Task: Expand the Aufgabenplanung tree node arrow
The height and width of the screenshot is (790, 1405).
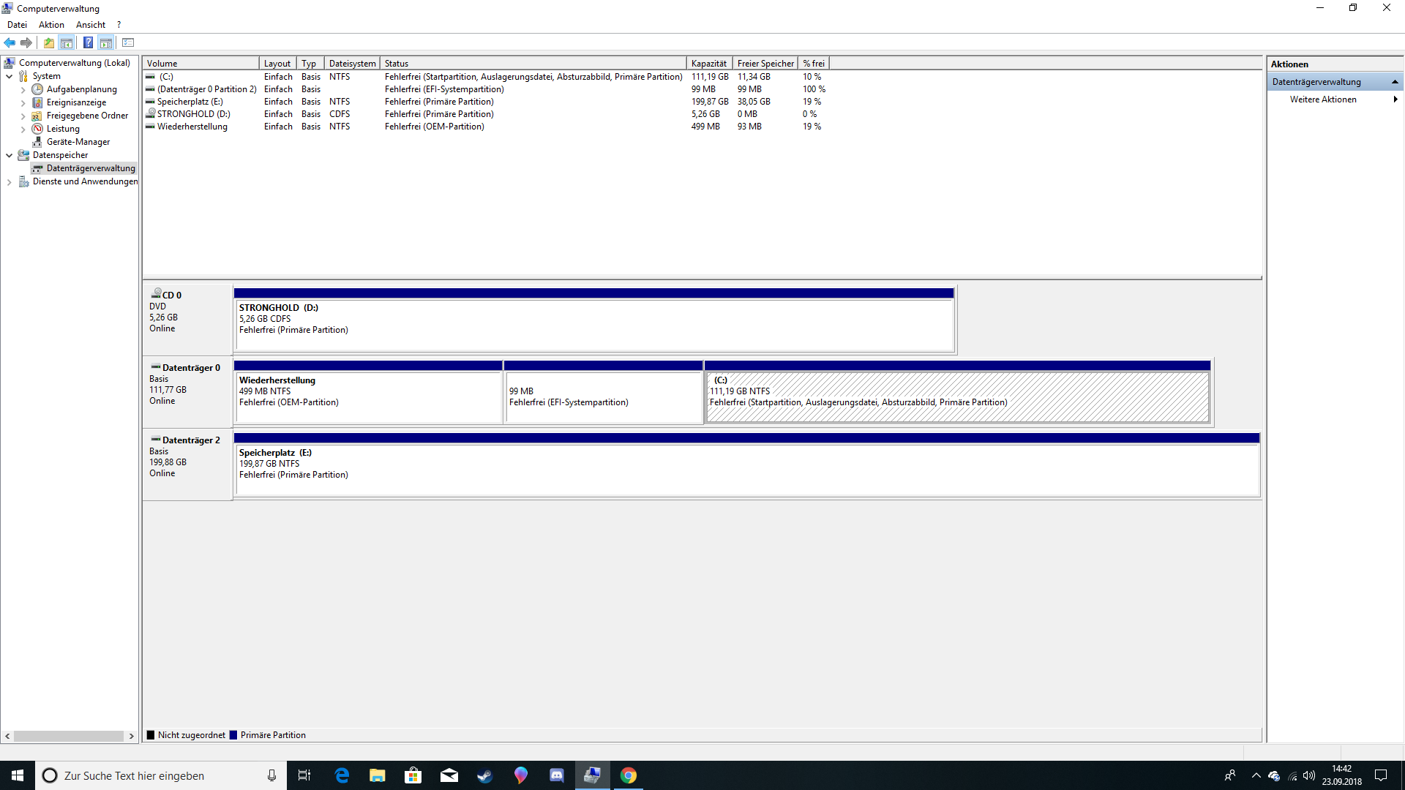Action: tap(23, 90)
